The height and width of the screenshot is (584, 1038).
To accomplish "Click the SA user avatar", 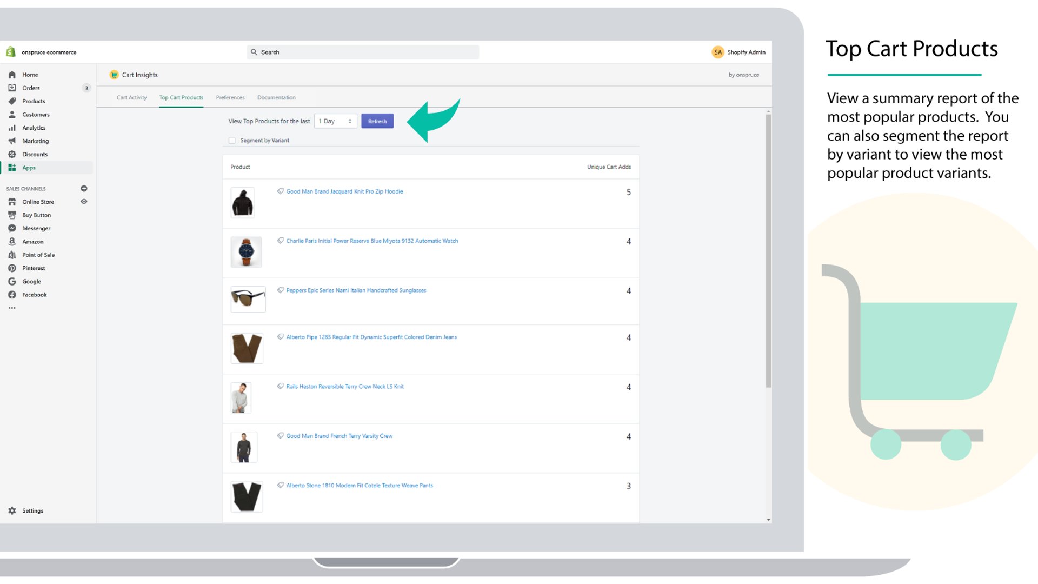I will click(x=717, y=52).
